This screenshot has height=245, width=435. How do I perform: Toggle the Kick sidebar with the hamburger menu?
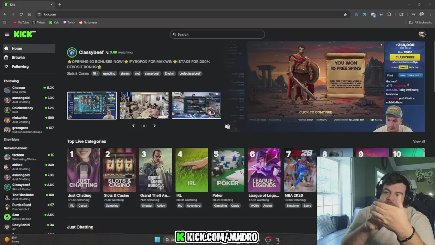tap(7, 34)
